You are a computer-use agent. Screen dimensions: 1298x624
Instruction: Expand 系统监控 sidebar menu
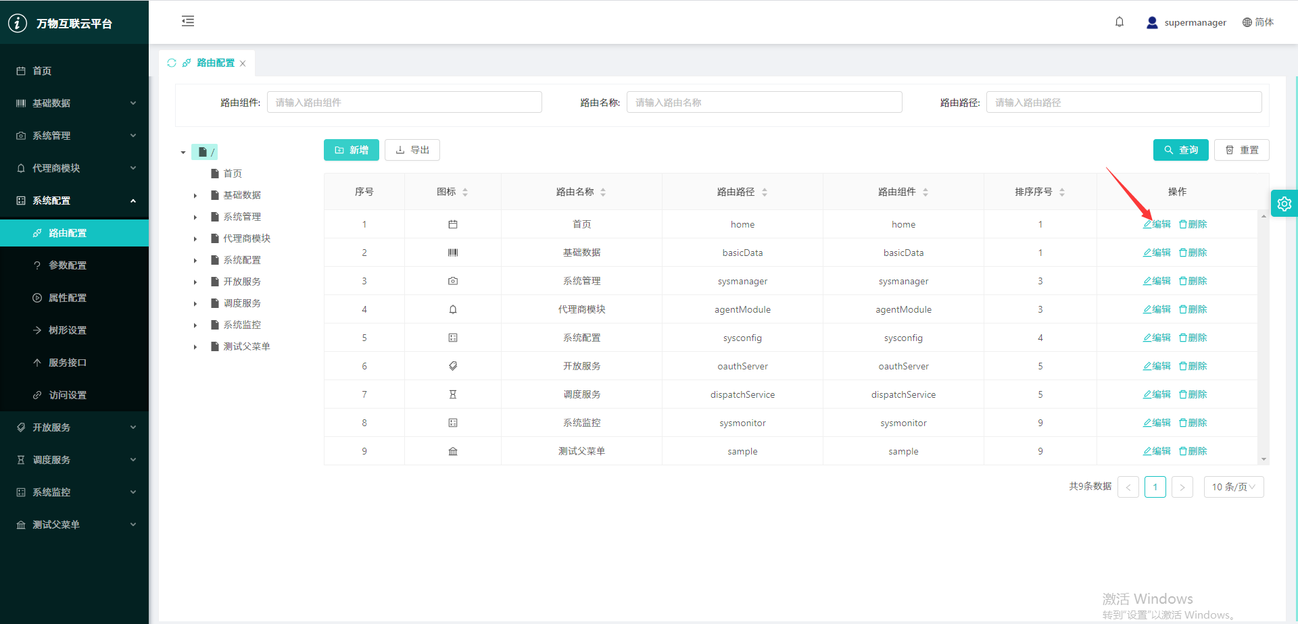click(x=74, y=492)
